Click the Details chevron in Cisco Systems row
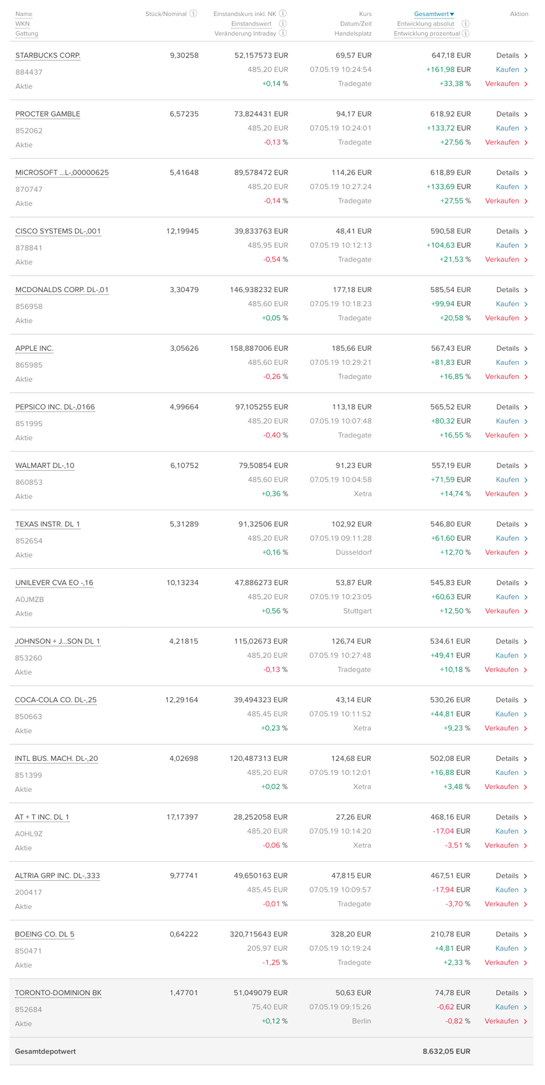The width and height of the screenshot is (545, 1085). [x=526, y=232]
